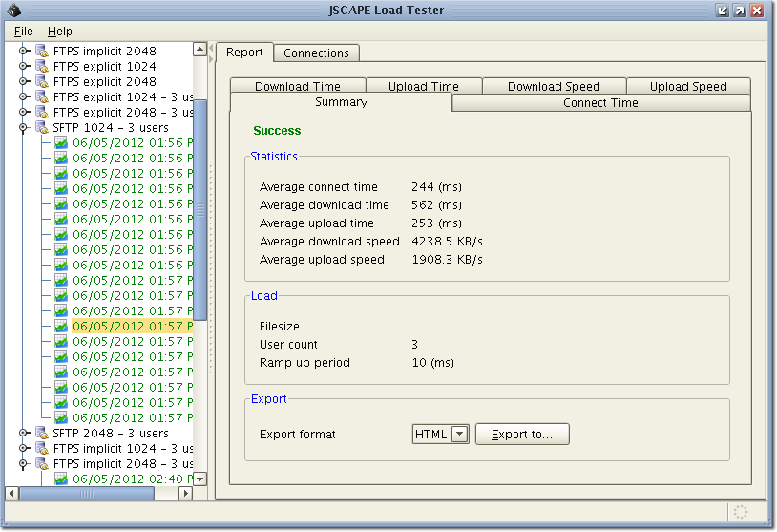Click the green Success status text
777x532 pixels.
pyautogui.click(x=277, y=131)
